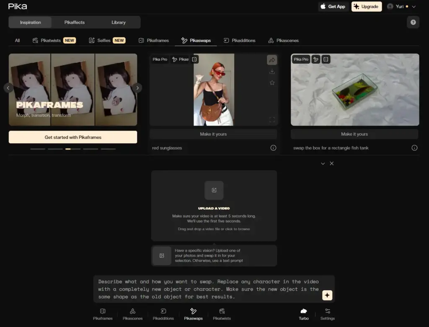
Task: Click the upload video icon
Action: click(x=214, y=190)
